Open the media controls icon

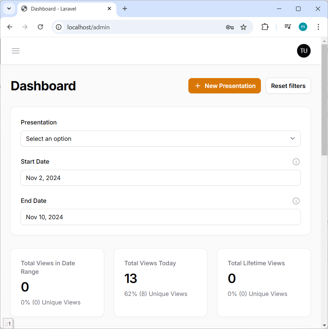coord(288,27)
